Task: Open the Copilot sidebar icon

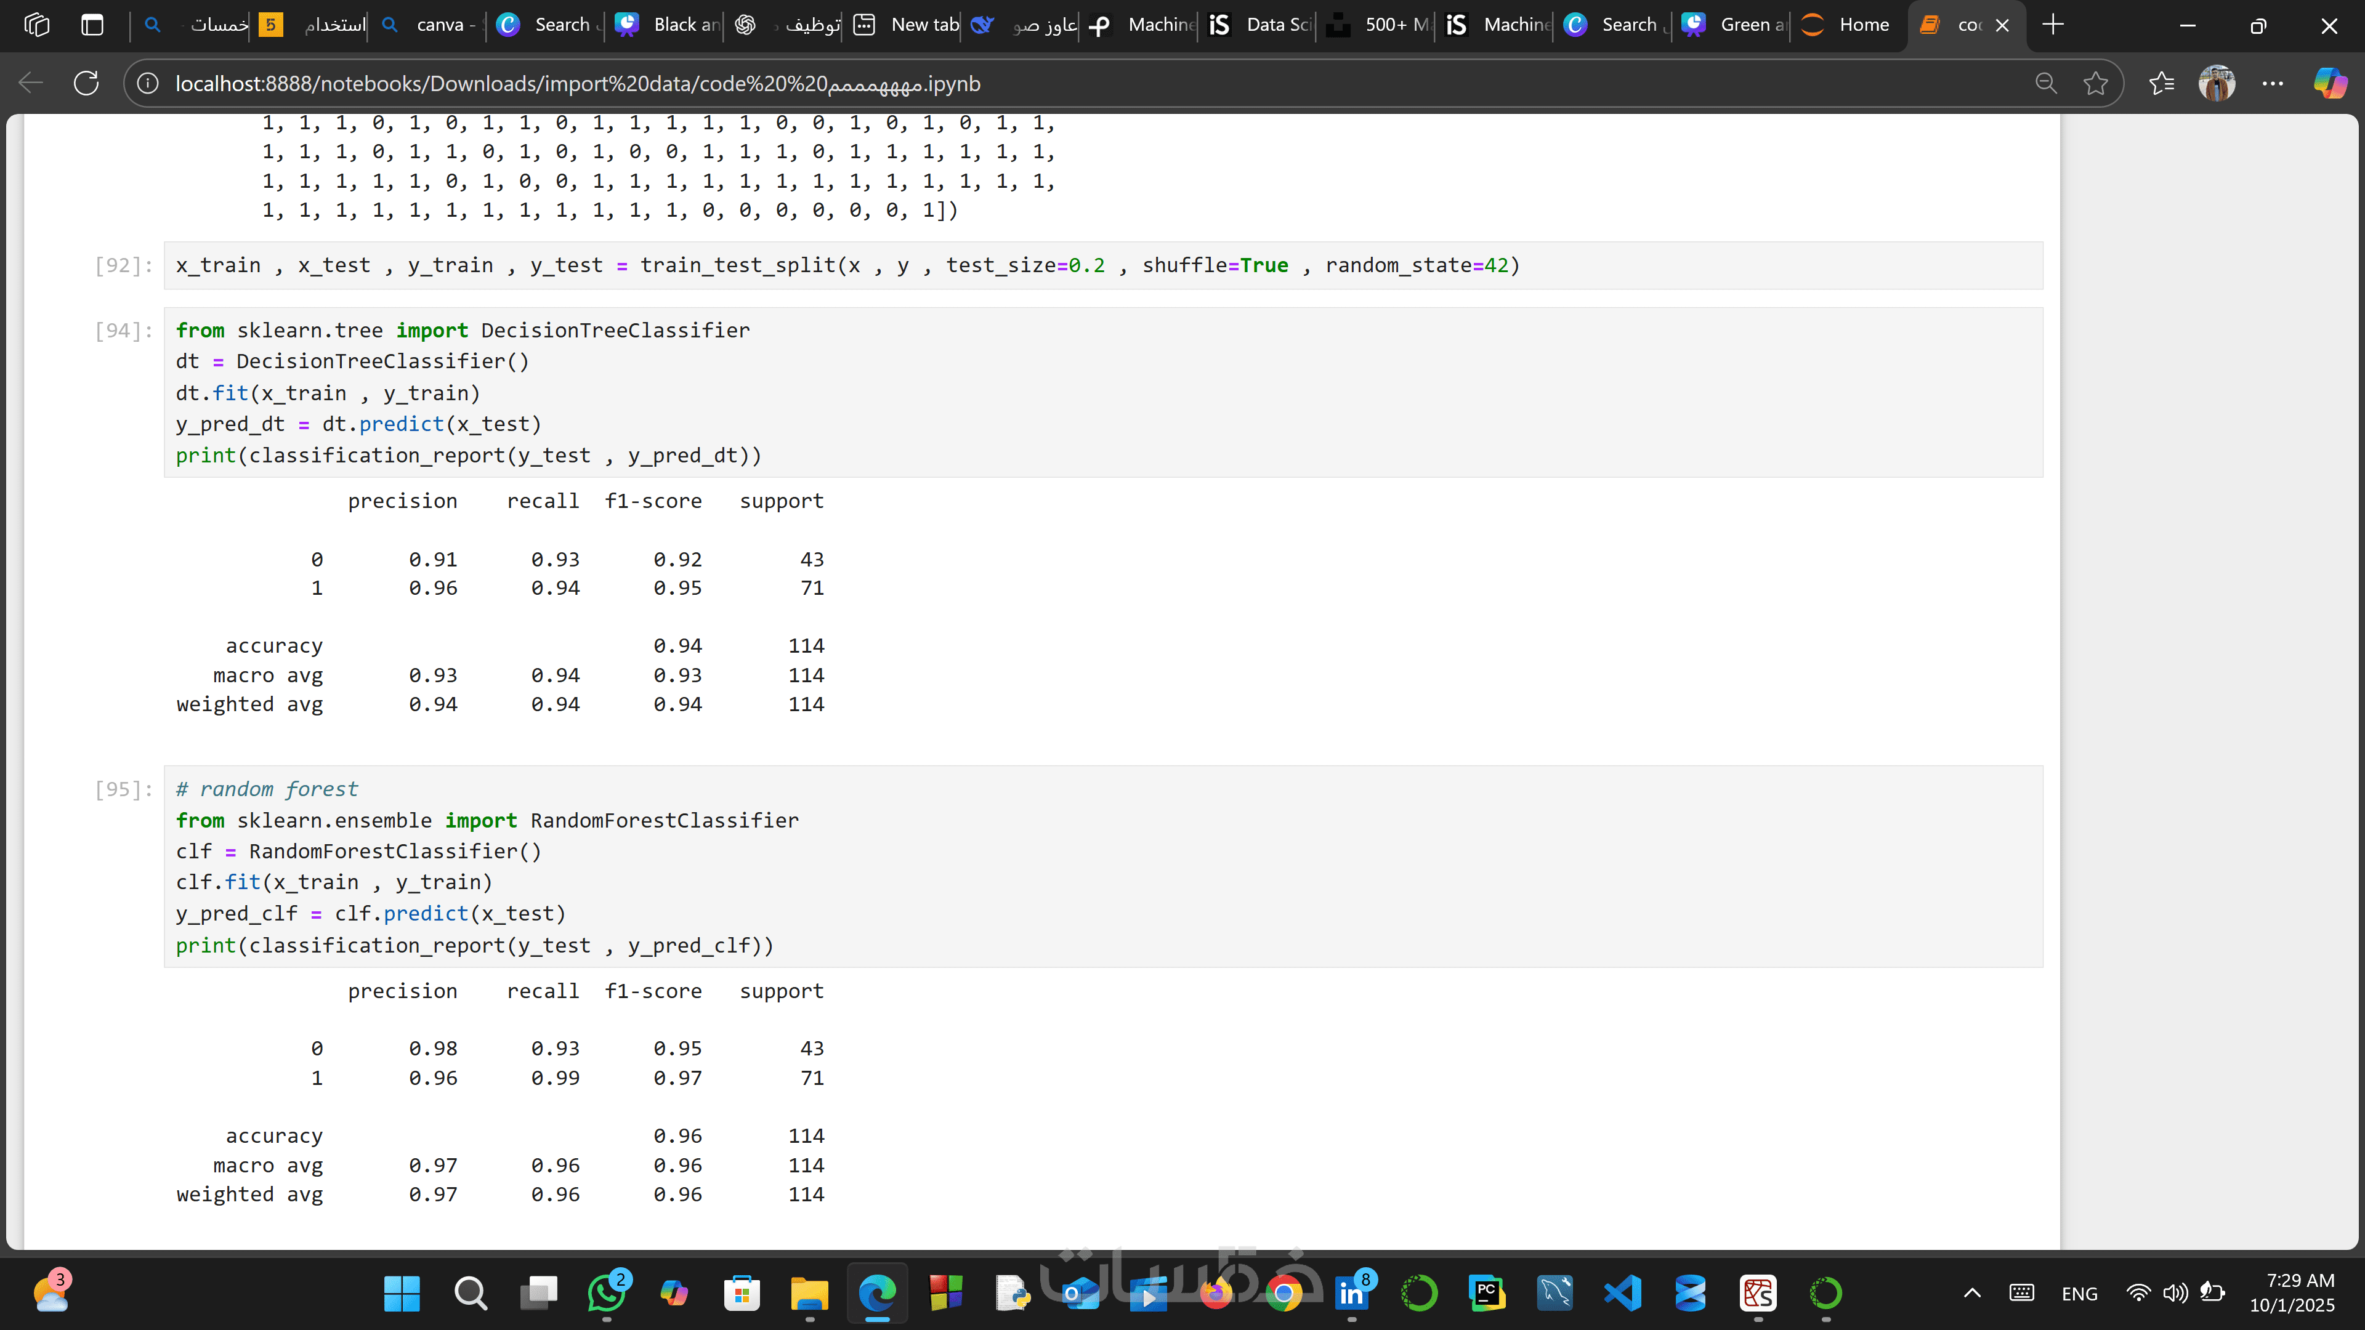Action: pyautogui.click(x=2329, y=84)
